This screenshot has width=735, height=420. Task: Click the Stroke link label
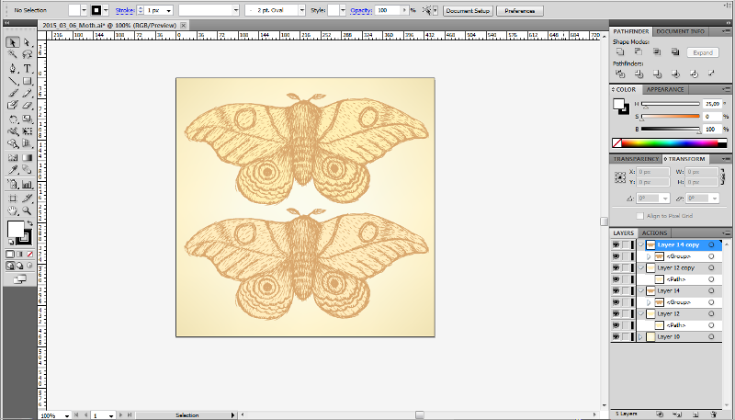click(x=125, y=10)
